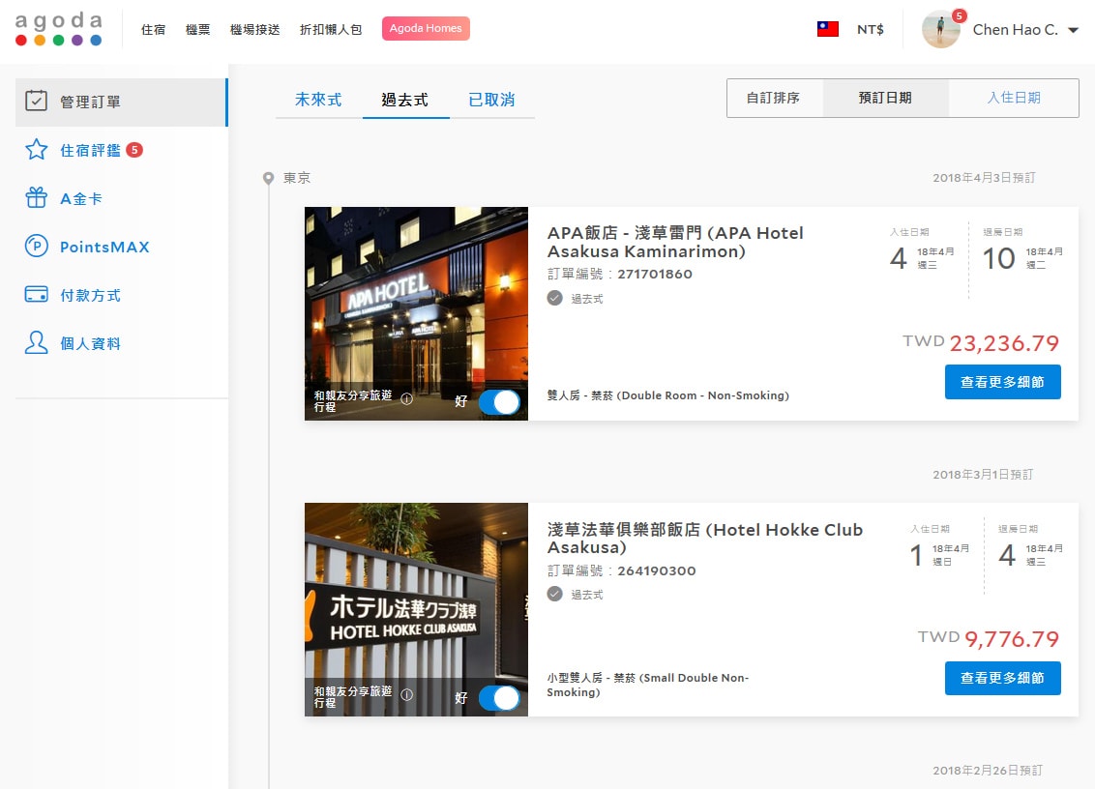Click the 付款方式 credit card icon
The height and width of the screenshot is (789, 1095).
(37, 294)
